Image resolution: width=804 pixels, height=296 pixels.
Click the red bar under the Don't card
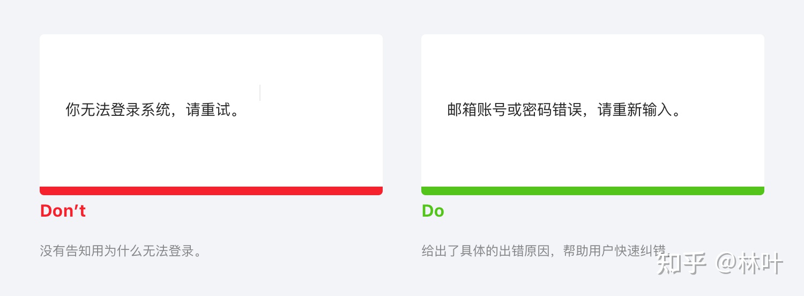tap(211, 191)
